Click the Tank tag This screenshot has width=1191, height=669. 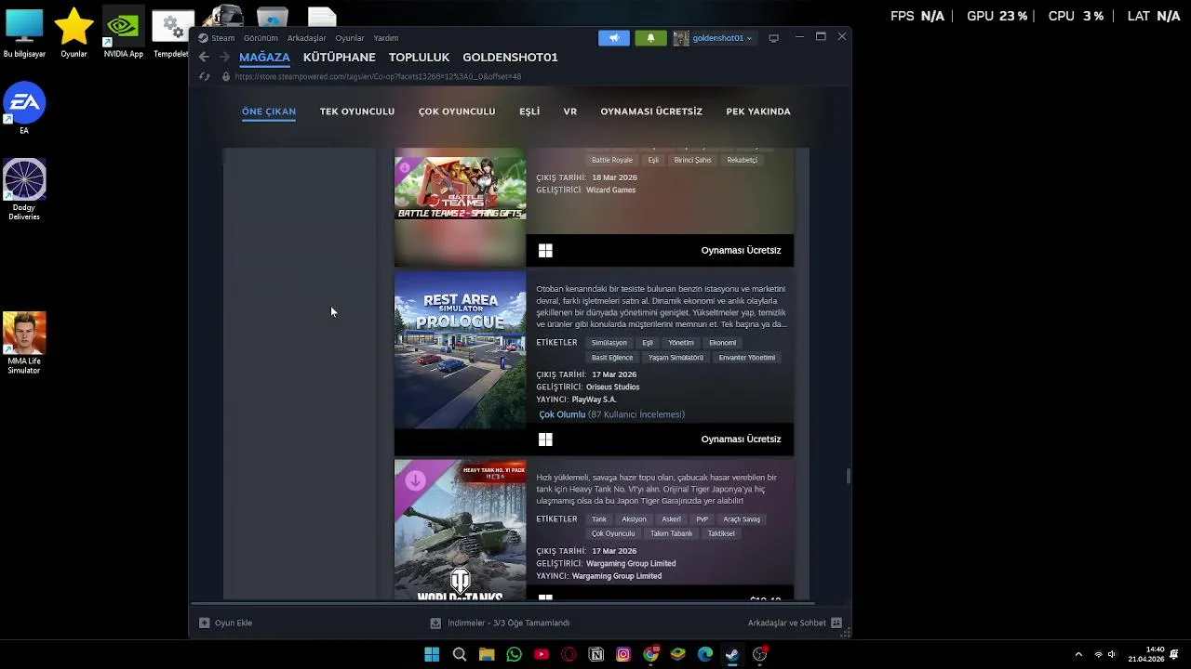(x=599, y=519)
